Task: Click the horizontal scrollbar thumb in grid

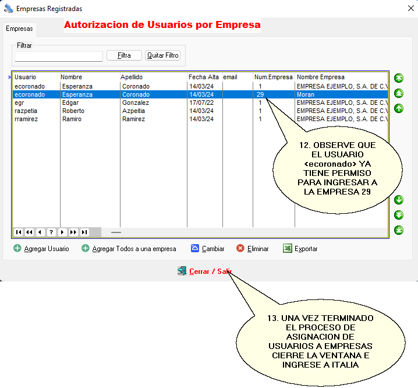Action: click(116, 232)
